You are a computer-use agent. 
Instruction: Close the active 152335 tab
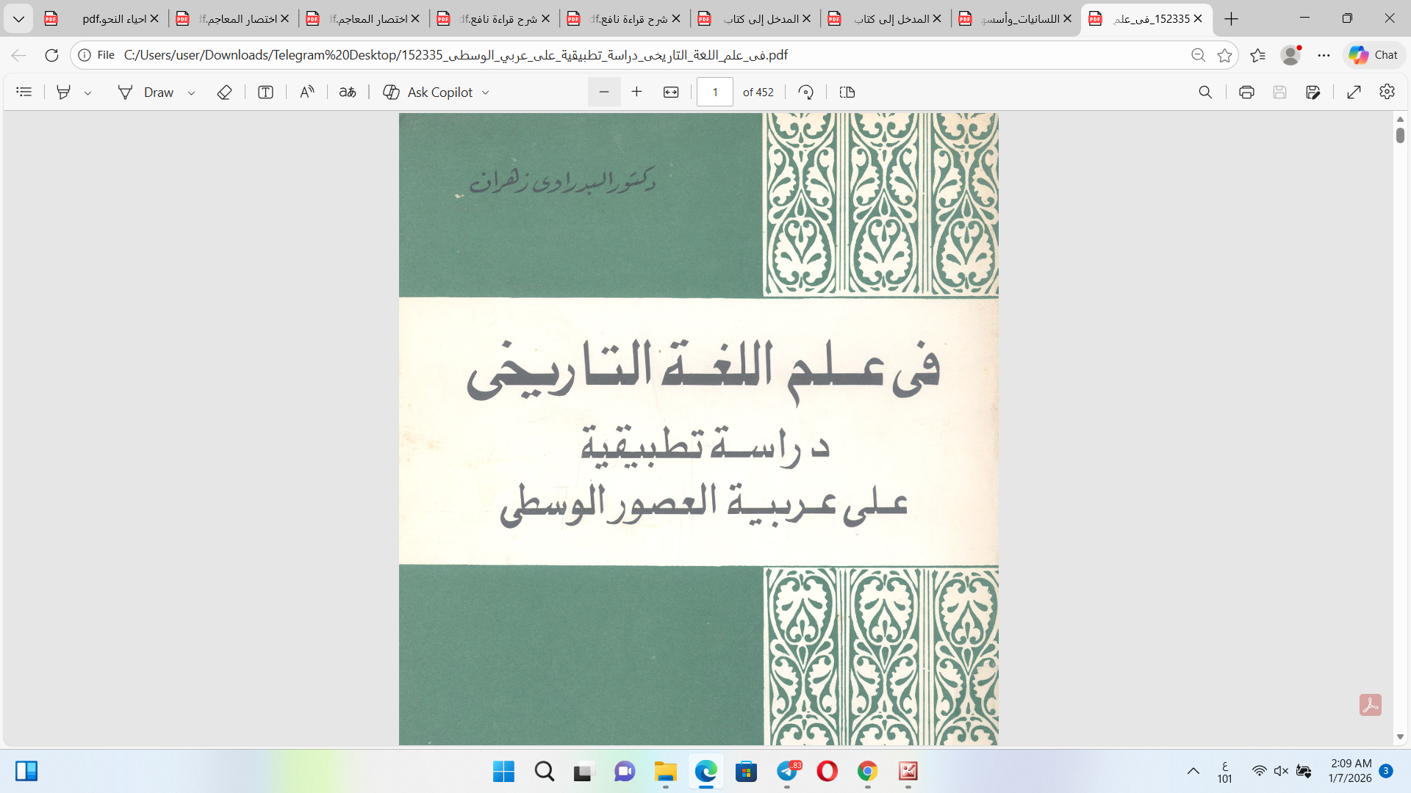1198,19
